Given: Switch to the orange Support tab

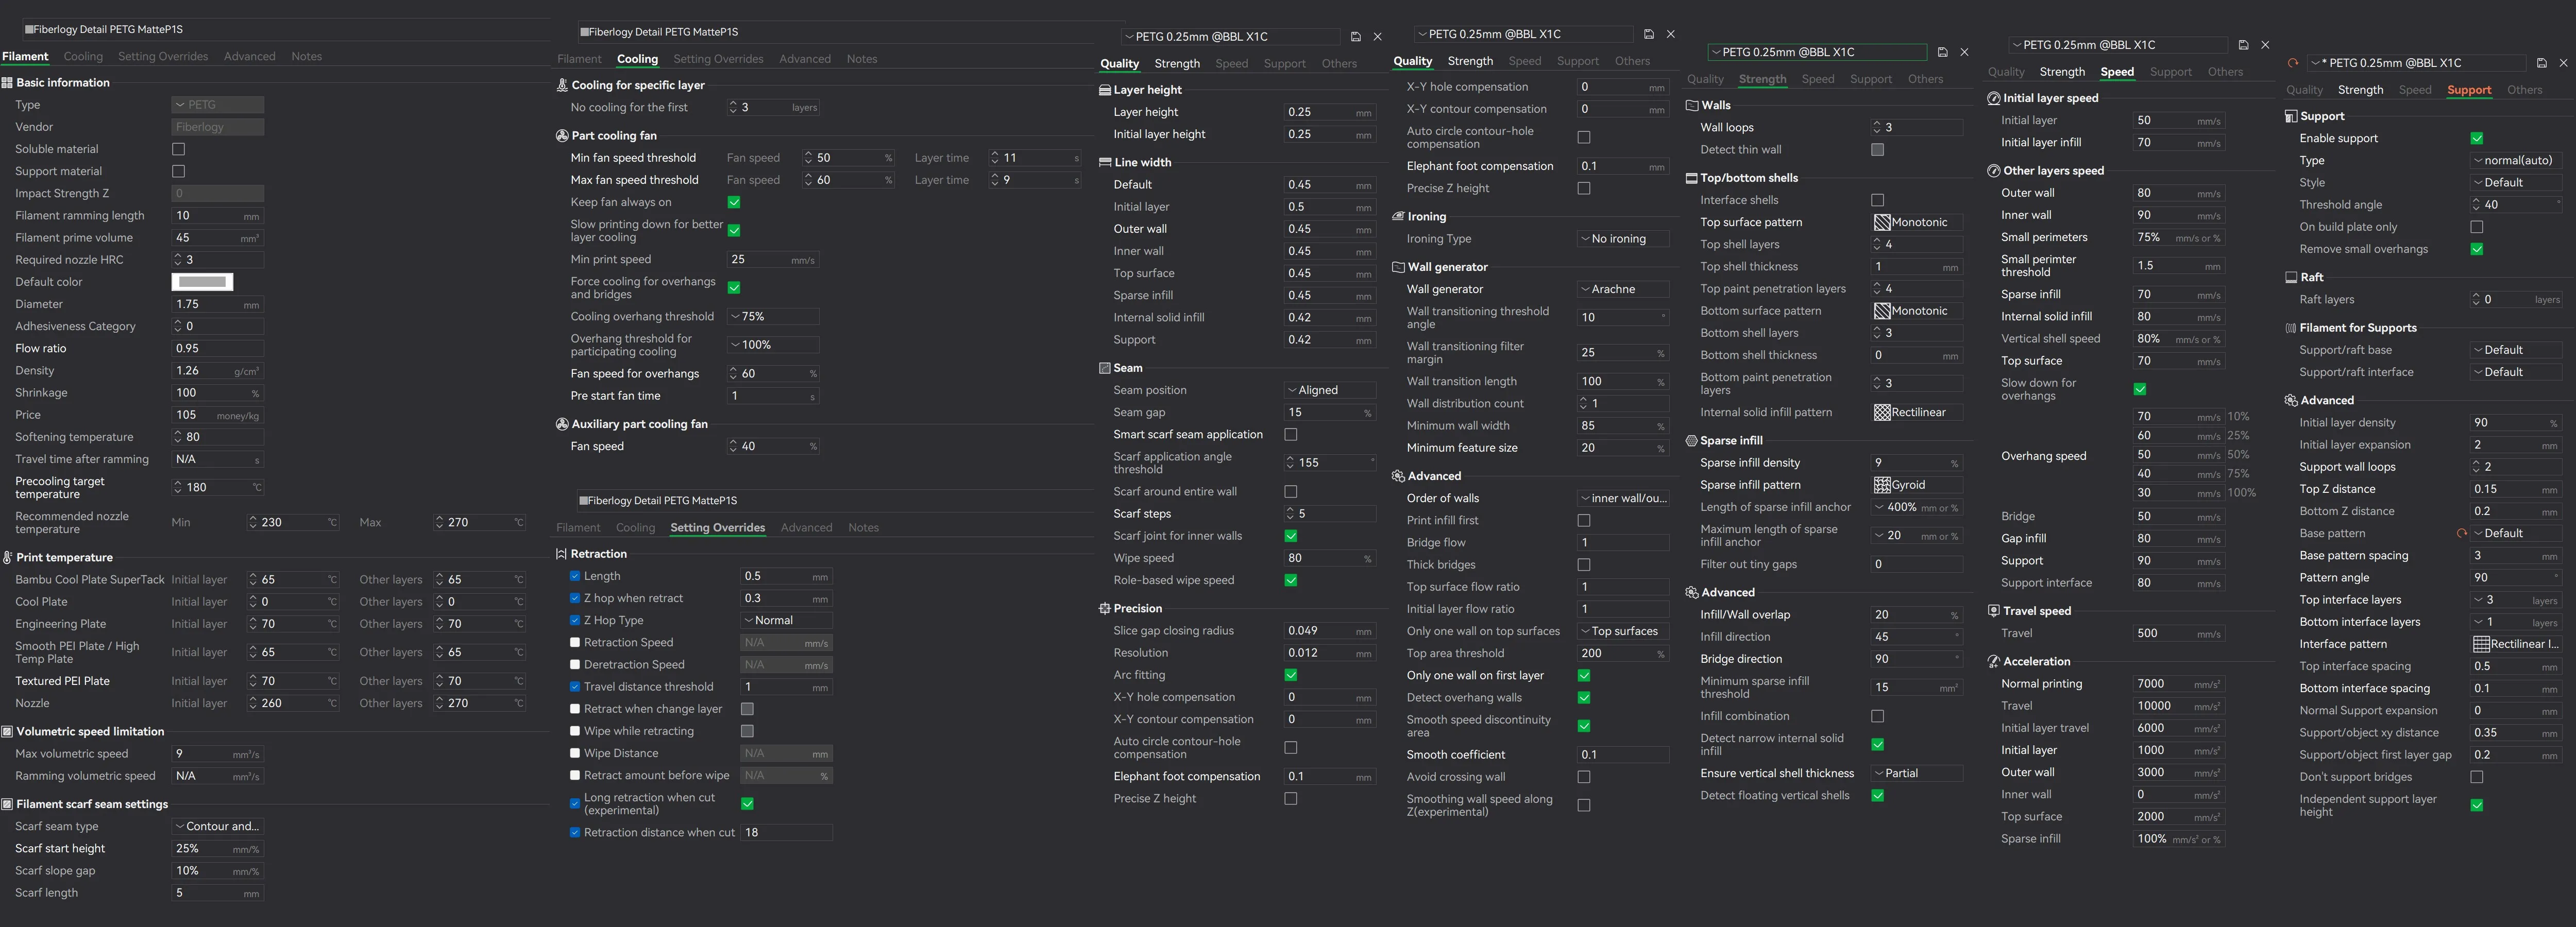Looking at the screenshot, I should [2468, 90].
